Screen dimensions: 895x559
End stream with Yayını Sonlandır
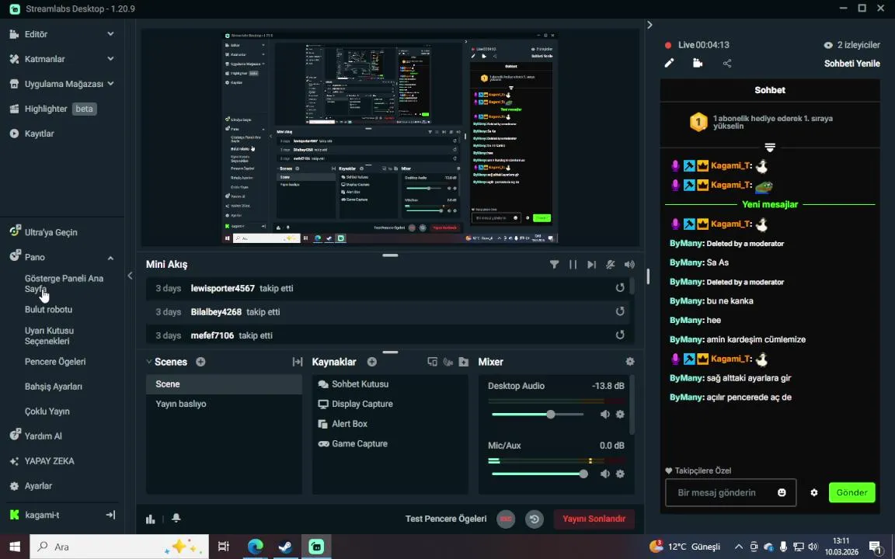594,519
